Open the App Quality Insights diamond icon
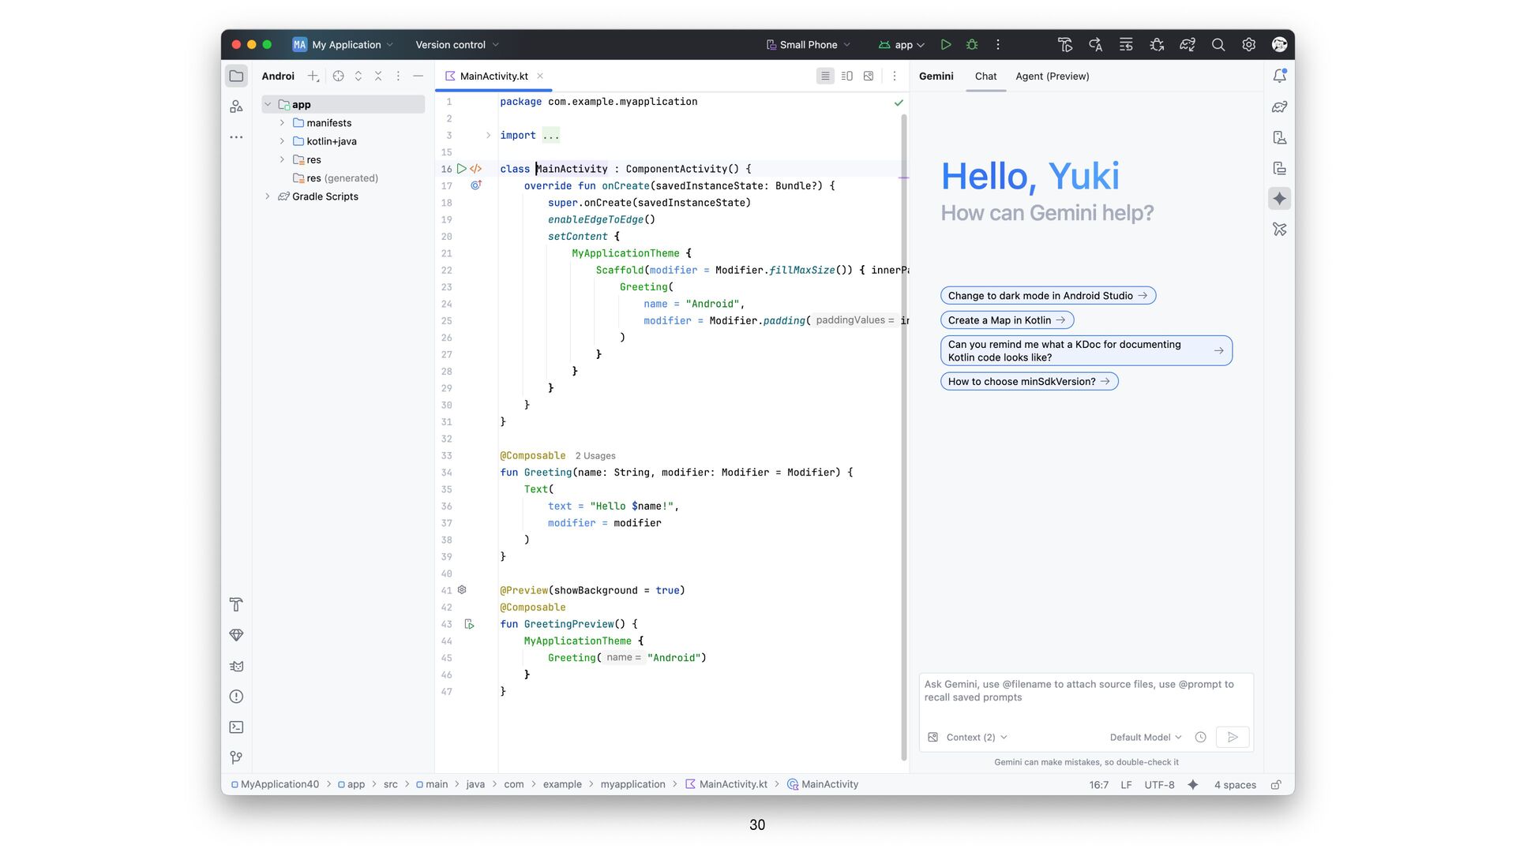This screenshot has height=852, width=1516. (236, 635)
